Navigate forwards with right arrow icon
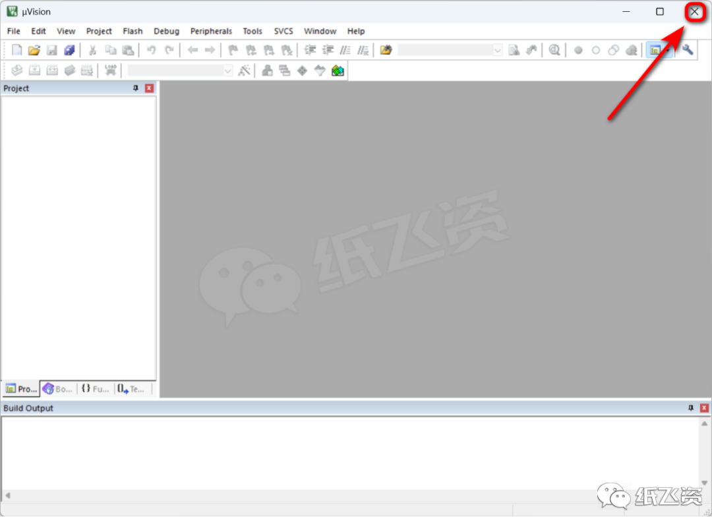Screen dimensions: 712x517 click(210, 50)
